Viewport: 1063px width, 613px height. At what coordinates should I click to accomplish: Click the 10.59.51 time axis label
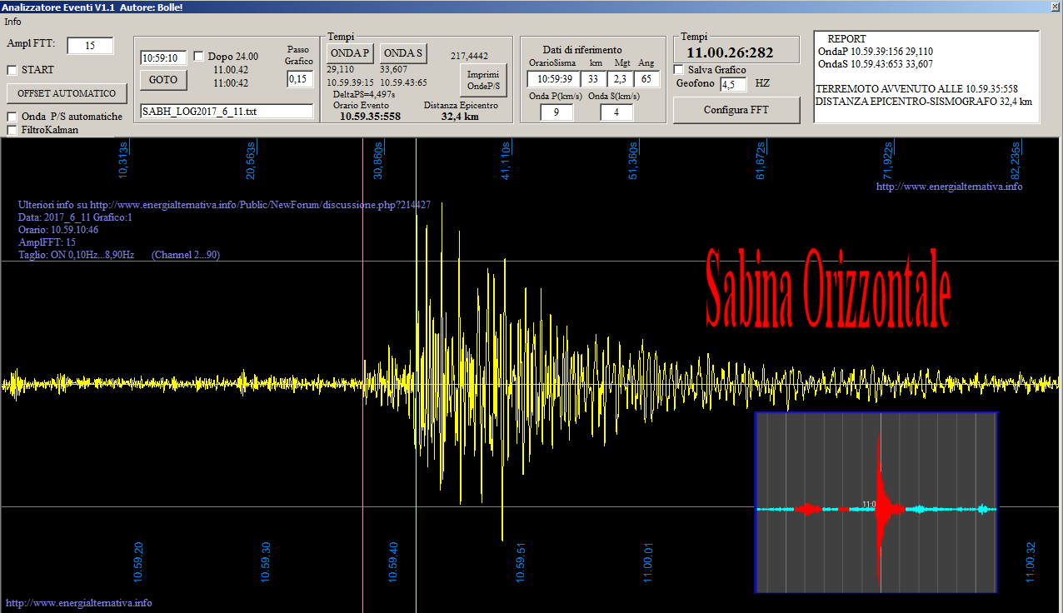tap(521, 562)
